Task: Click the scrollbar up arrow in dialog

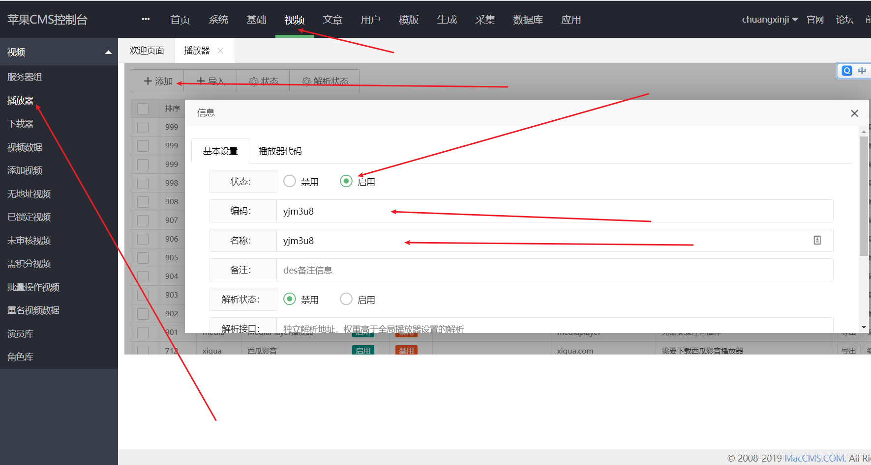Action: pyautogui.click(x=864, y=132)
